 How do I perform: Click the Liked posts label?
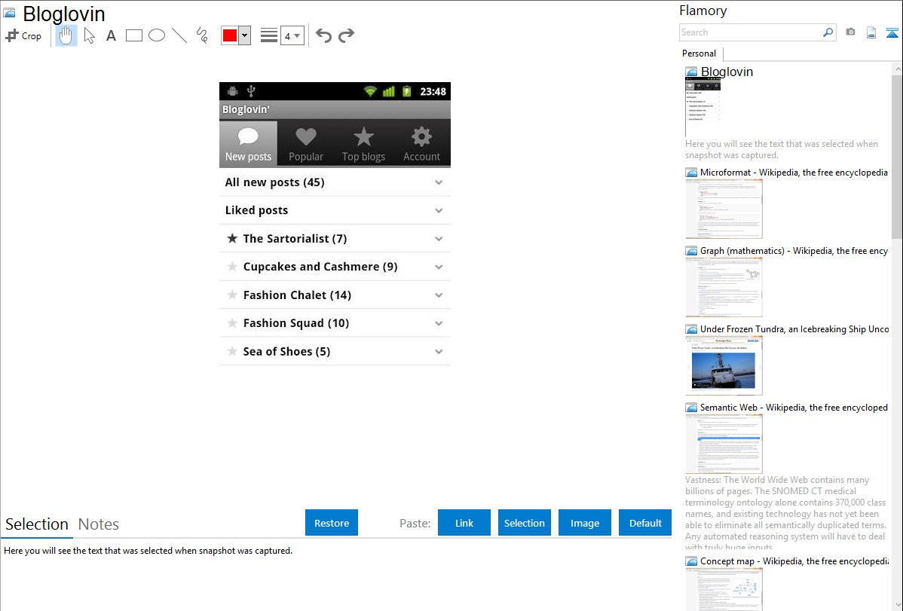coord(256,211)
